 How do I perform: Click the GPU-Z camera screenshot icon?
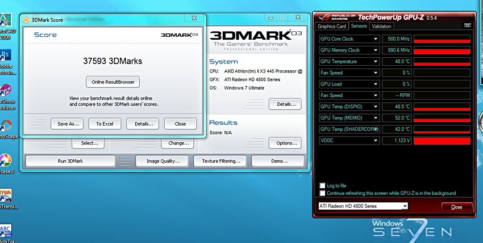(x=467, y=25)
